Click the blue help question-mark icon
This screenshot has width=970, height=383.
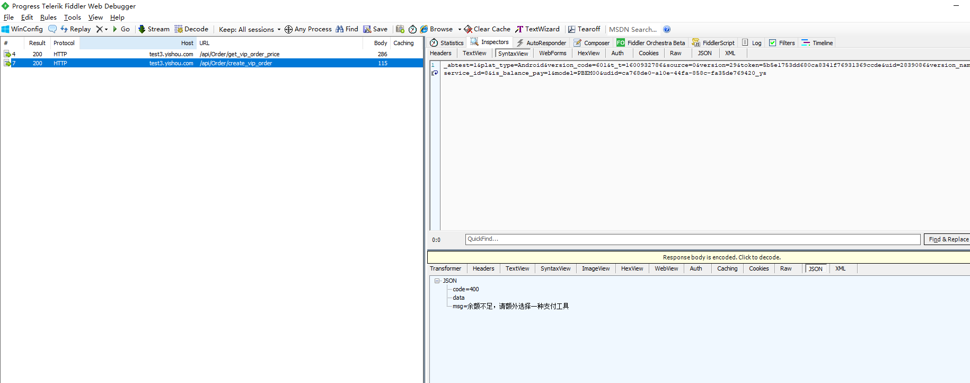point(667,29)
